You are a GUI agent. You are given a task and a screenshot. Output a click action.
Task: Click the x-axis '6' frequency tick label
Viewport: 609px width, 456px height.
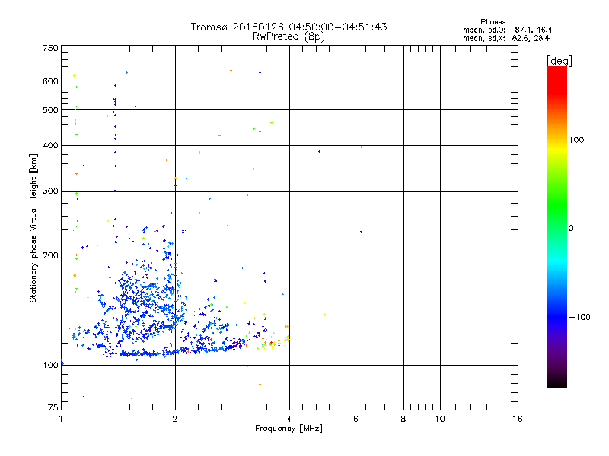point(356,419)
